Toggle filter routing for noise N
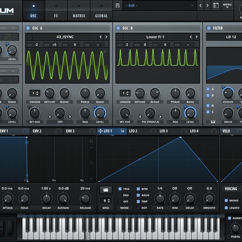Screen dimensions: 242x242 pos(208,106)
